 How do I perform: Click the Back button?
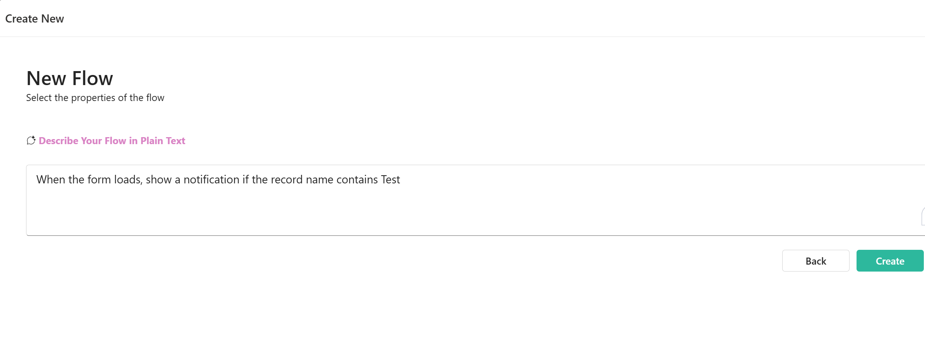pyautogui.click(x=816, y=261)
